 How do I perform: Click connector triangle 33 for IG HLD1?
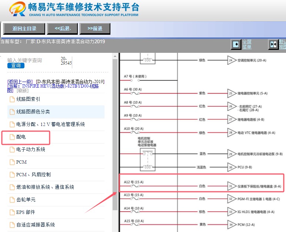pyautogui.click(x=232, y=212)
